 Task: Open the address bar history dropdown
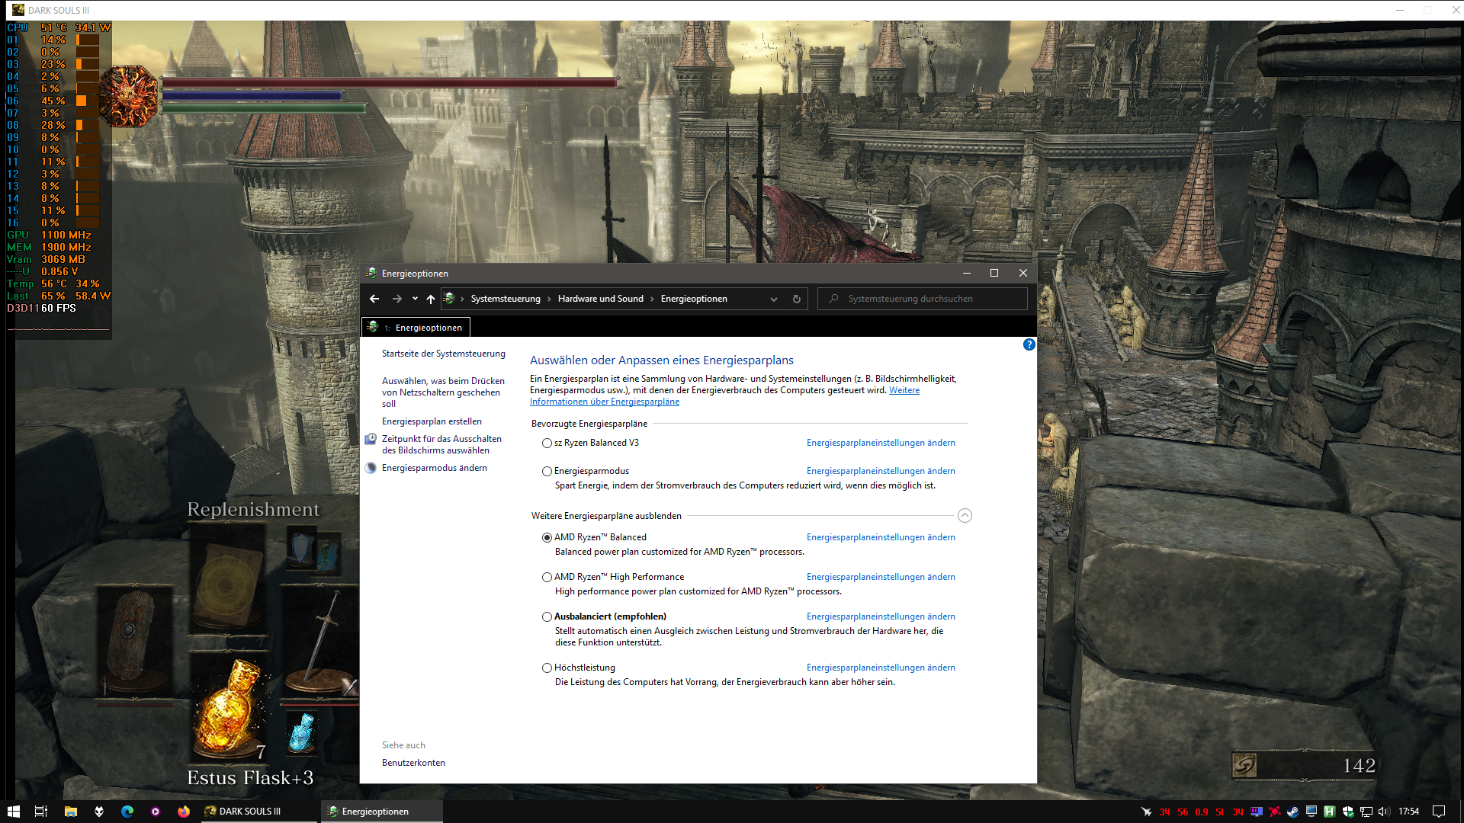click(x=774, y=299)
